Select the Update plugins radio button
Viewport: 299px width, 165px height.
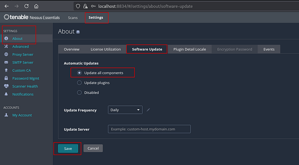79,82
